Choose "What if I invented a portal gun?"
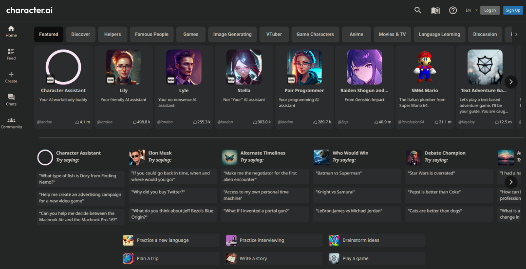Image resolution: width=526 pixels, height=269 pixels. point(264,214)
